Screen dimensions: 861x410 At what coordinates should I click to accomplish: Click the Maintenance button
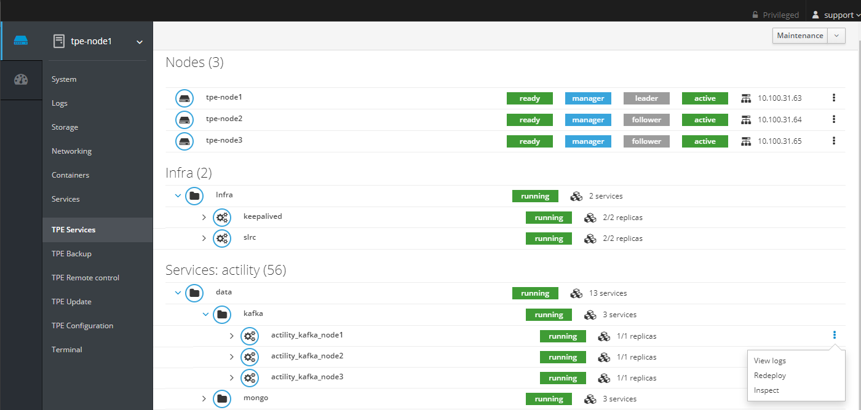pos(799,36)
